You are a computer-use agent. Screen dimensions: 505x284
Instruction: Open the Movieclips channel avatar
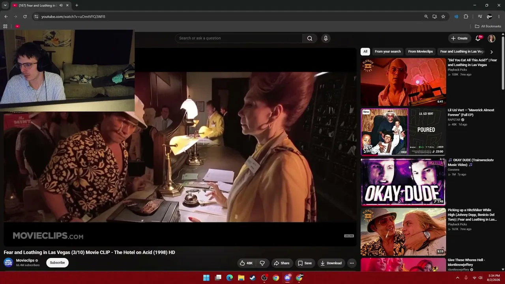[8, 262]
